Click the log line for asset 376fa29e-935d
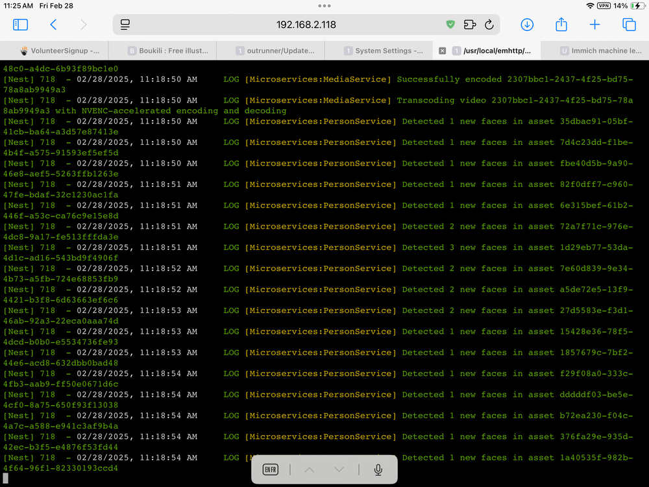 click(318, 442)
